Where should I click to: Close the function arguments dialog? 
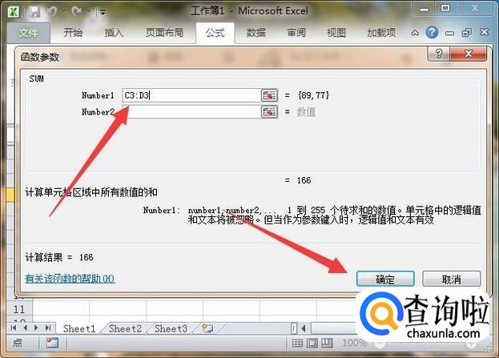[468, 54]
